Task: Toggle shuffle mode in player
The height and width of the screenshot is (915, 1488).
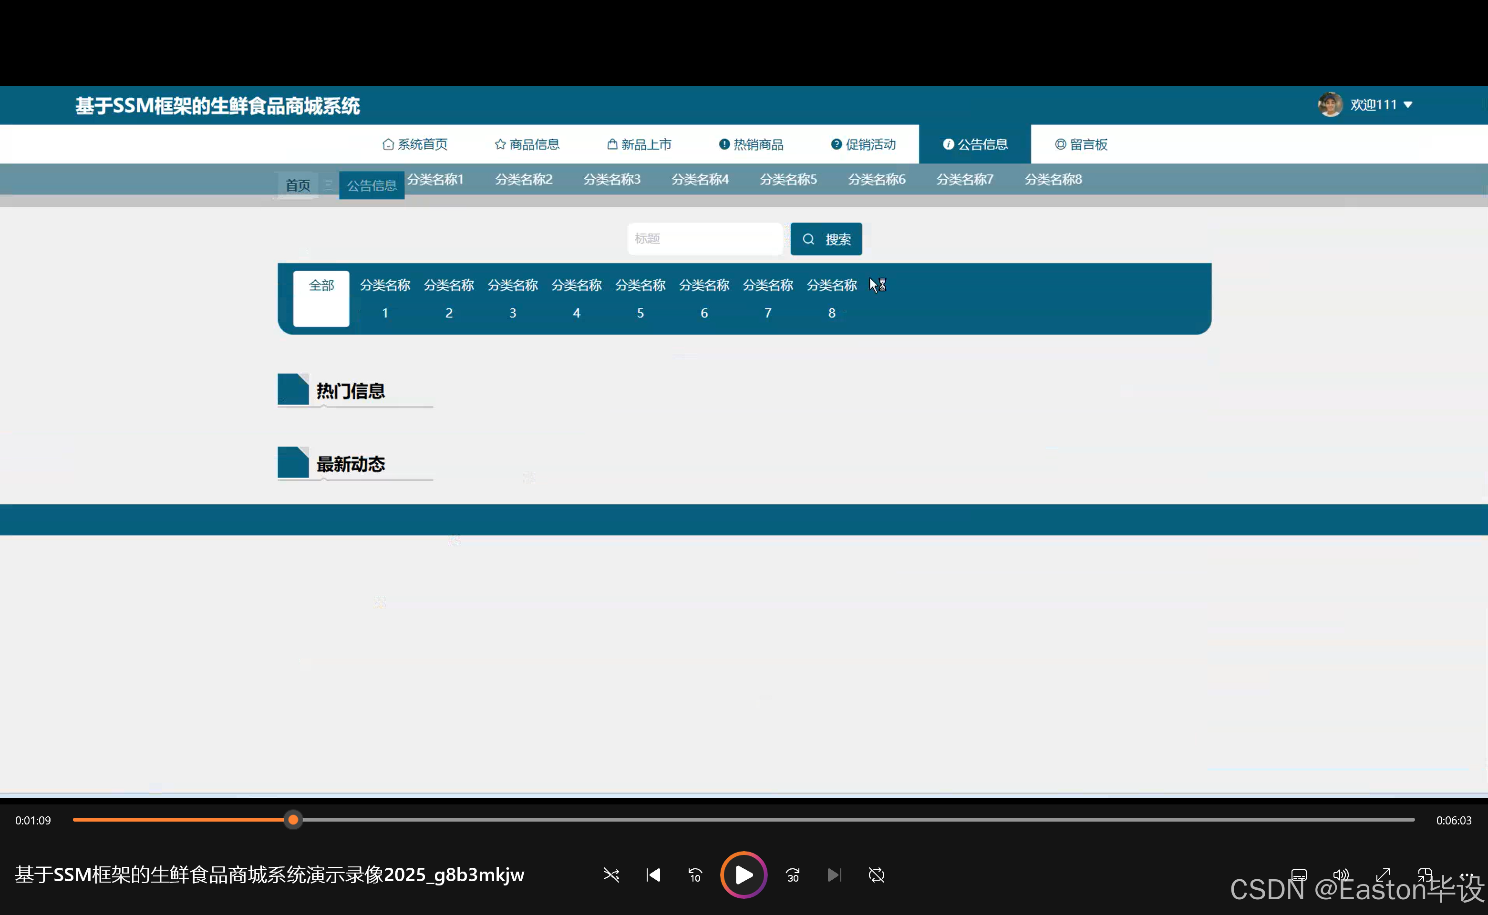Action: click(x=611, y=875)
